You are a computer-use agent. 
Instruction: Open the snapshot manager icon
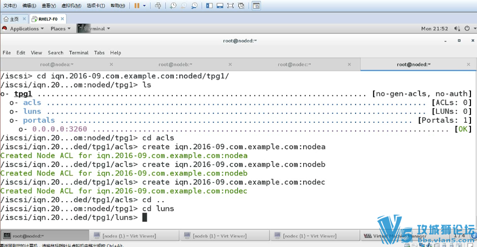194,5
